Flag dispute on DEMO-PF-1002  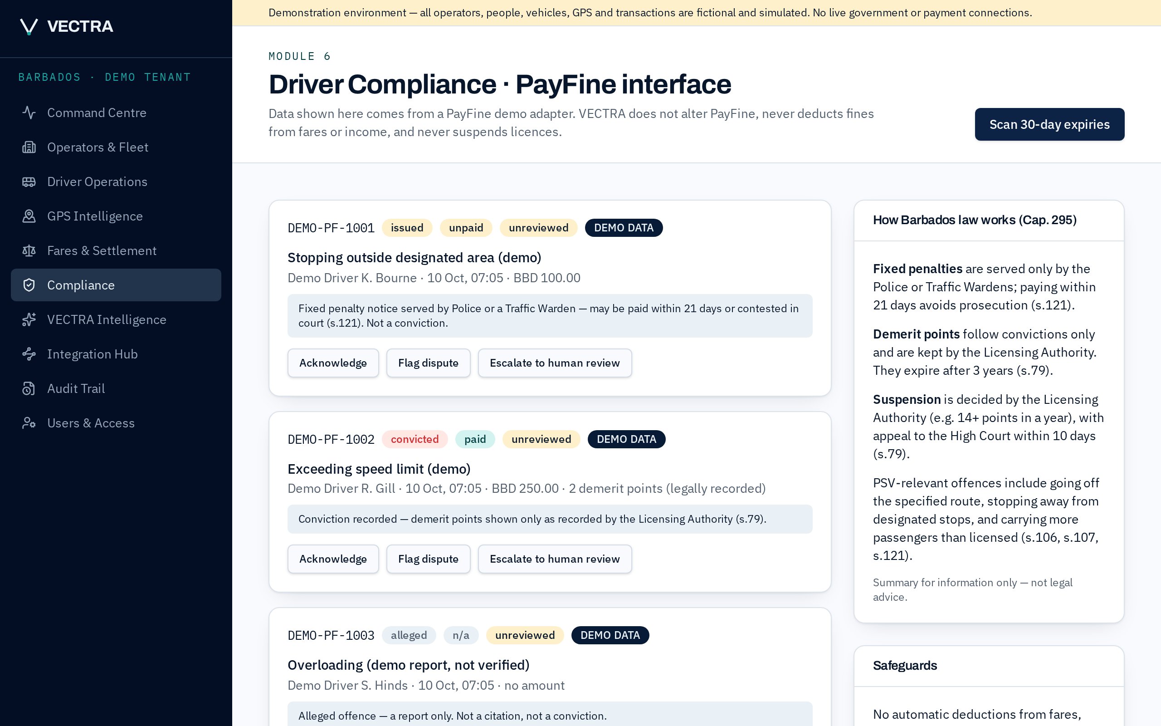(429, 559)
